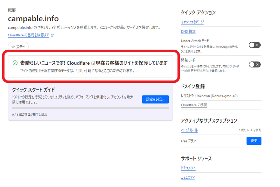Toggle the 開発モード switch
This screenshot has width=280, height=187.
[x=255, y=65]
